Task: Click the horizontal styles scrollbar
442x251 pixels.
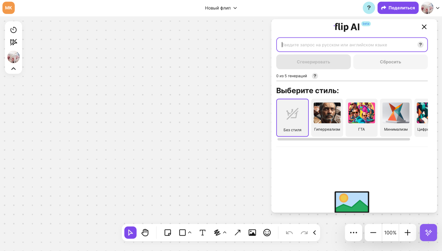Action: 344,139
